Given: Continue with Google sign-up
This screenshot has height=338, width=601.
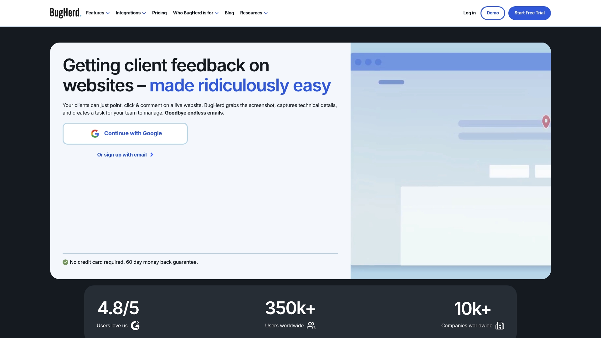Looking at the screenshot, I should pyautogui.click(x=125, y=134).
